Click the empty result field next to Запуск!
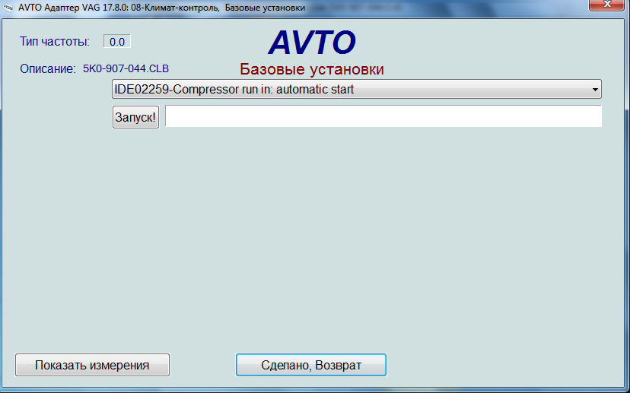 (383, 116)
